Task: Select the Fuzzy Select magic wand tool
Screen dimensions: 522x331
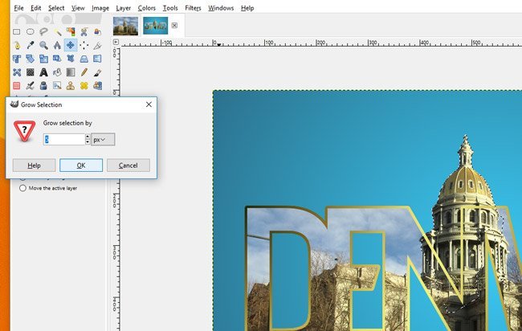Action: pyautogui.click(x=57, y=31)
